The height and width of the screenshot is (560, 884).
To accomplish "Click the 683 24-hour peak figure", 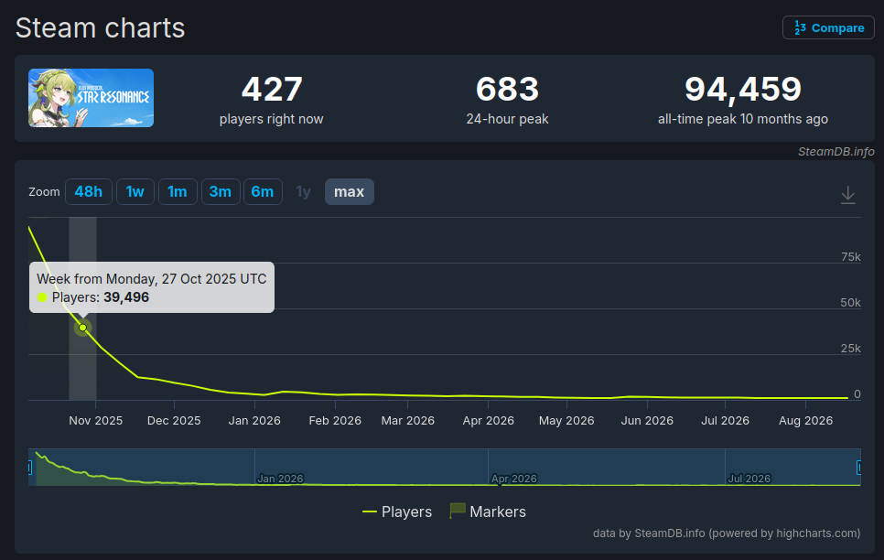I will click(x=507, y=89).
